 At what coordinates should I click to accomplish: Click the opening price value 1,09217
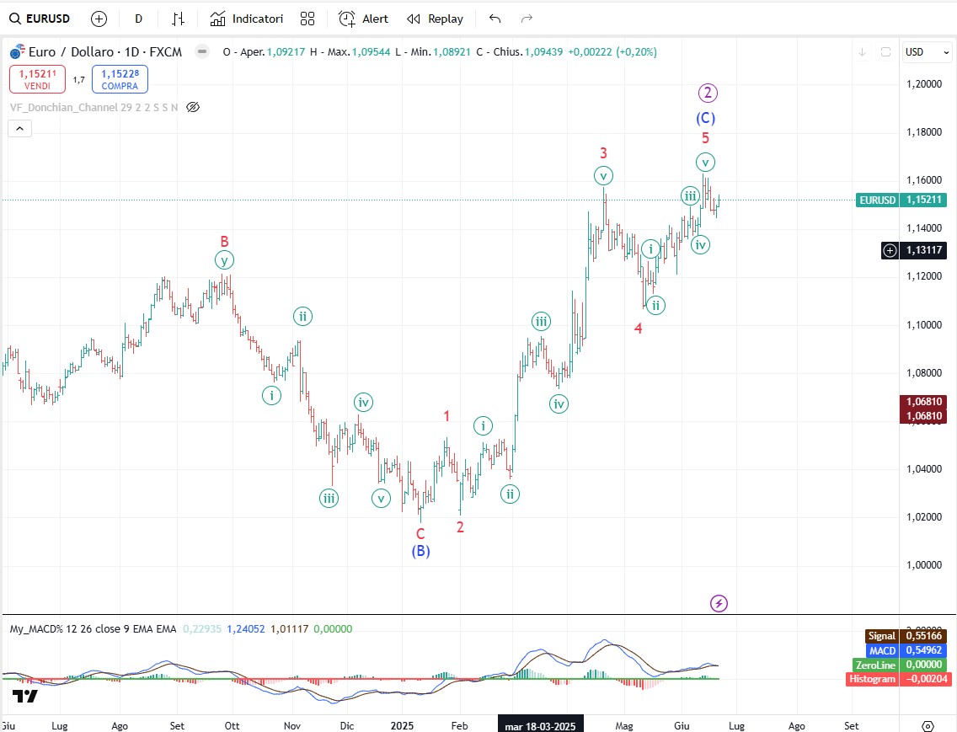[286, 52]
